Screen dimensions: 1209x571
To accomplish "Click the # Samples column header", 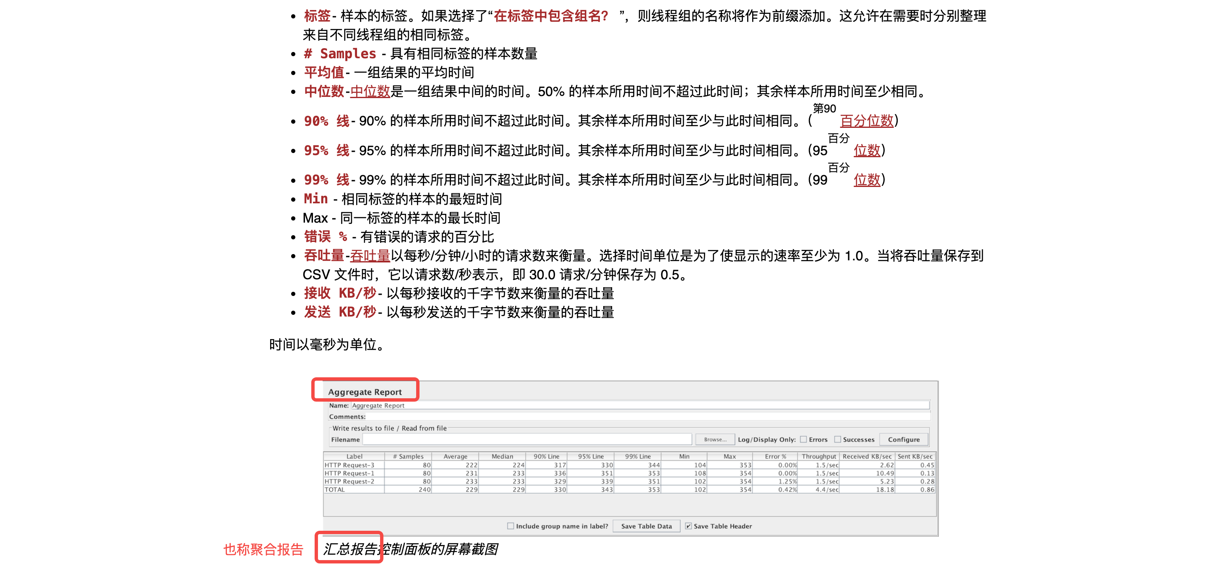I will tap(408, 456).
